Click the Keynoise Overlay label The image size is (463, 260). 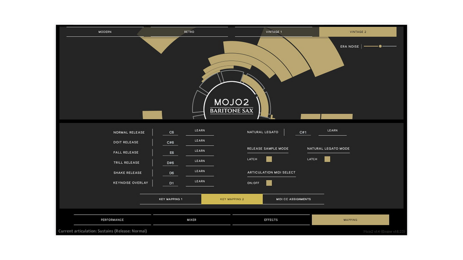point(131,183)
